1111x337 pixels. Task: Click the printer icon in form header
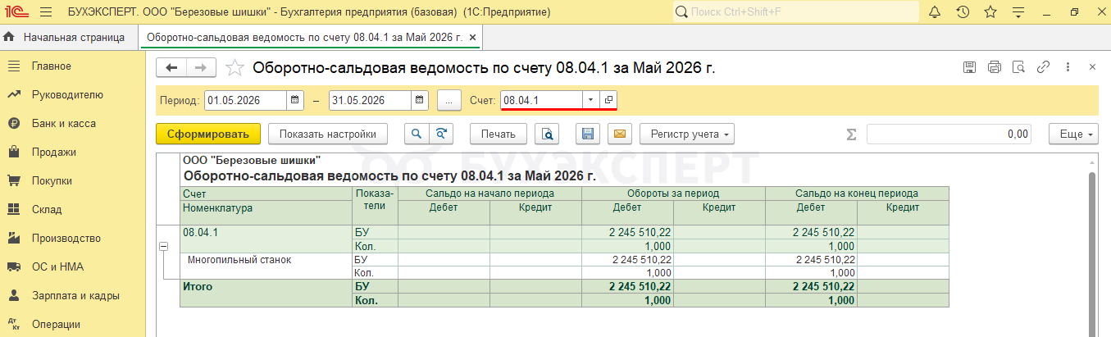995,68
